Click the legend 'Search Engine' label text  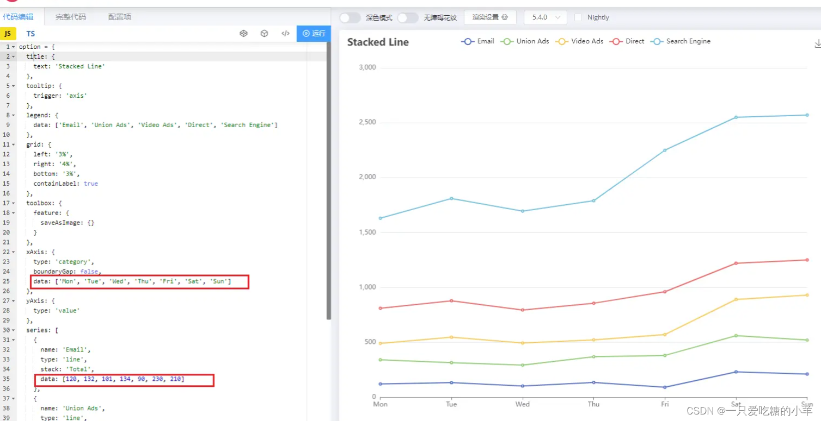(688, 41)
